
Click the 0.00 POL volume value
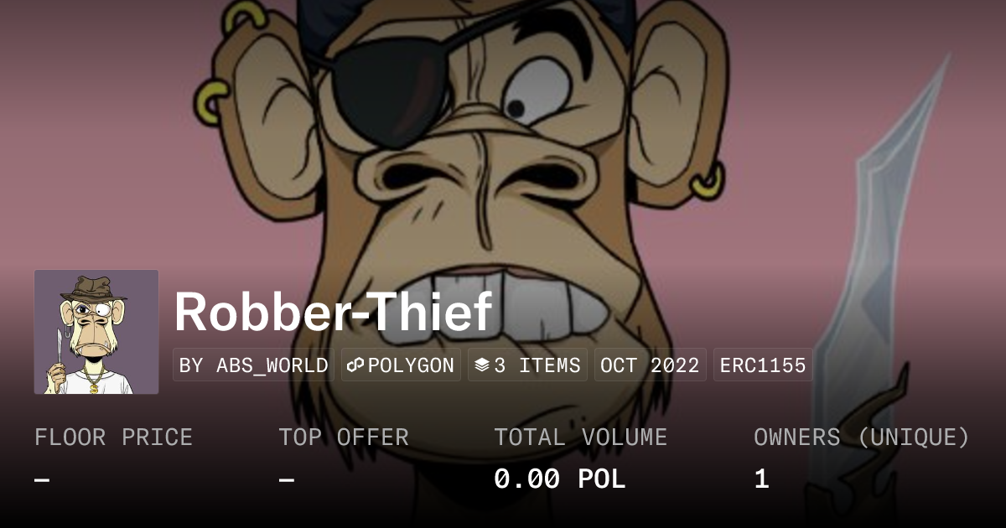tap(559, 479)
